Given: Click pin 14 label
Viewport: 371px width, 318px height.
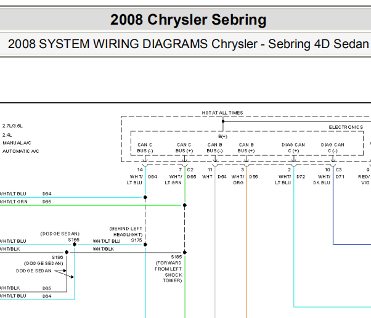Looking at the screenshot, I should (x=140, y=169).
